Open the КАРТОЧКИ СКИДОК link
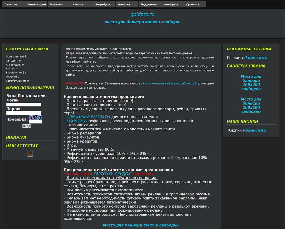 click(x=112, y=174)
